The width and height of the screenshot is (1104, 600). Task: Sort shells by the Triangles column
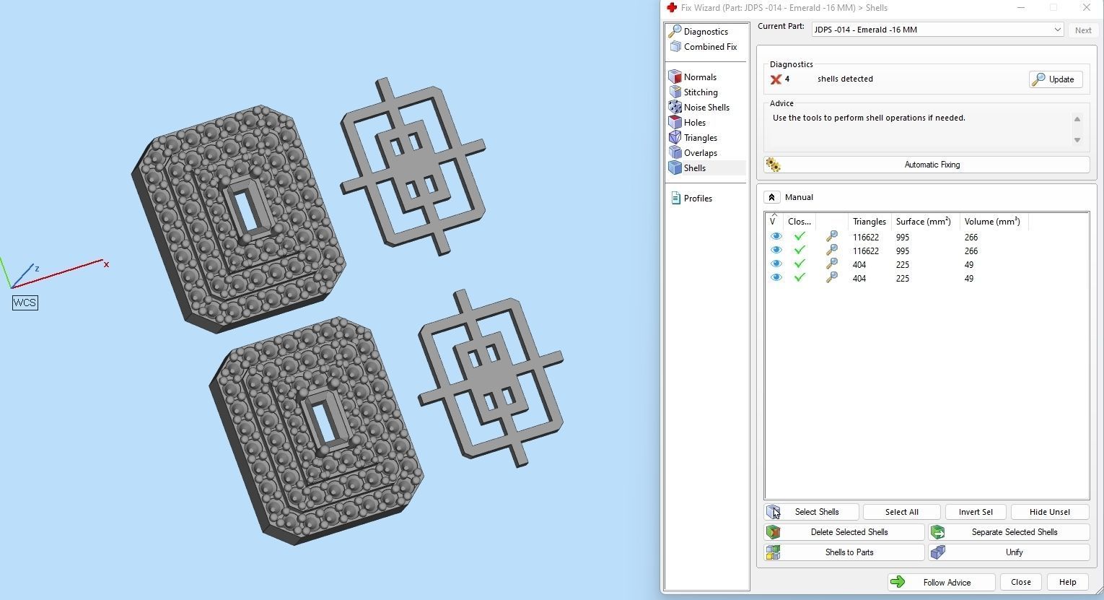[869, 222]
